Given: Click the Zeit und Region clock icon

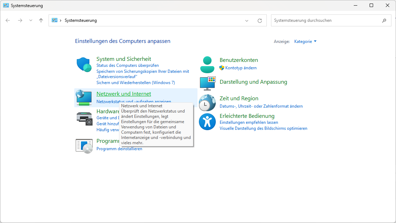Looking at the screenshot, I should [x=207, y=102].
